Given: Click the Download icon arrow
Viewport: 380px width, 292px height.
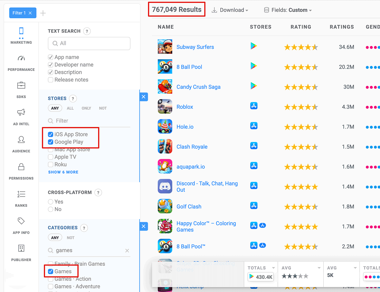Looking at the screenshot, I should (214, 10).
